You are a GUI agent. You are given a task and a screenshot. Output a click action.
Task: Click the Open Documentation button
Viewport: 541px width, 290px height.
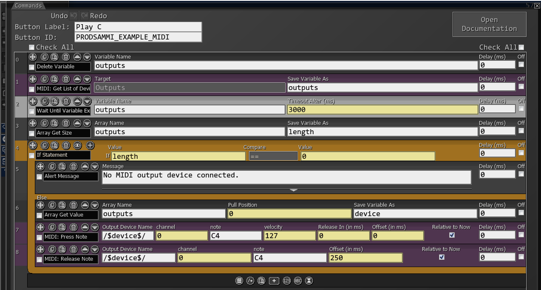(x=489, y=24)
